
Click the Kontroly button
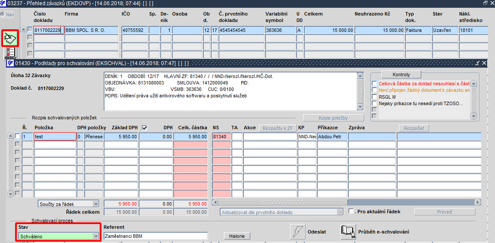[x=401, y=75]
